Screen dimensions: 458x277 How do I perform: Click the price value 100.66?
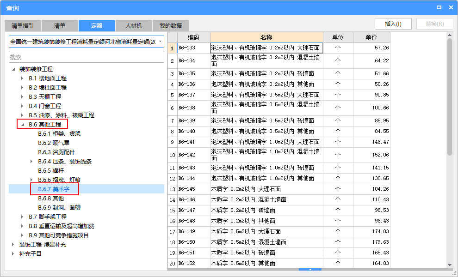[x=380, y=108]
